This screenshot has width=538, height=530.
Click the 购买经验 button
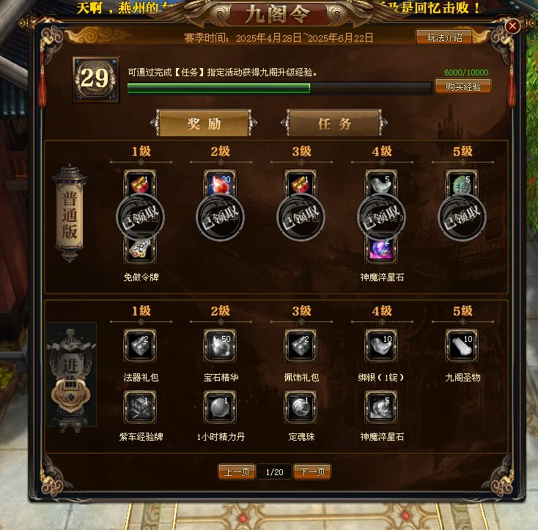tap(463, 86)
